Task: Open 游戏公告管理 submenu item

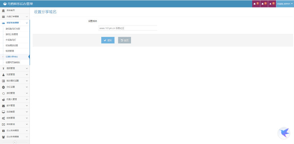Action: 12,34
